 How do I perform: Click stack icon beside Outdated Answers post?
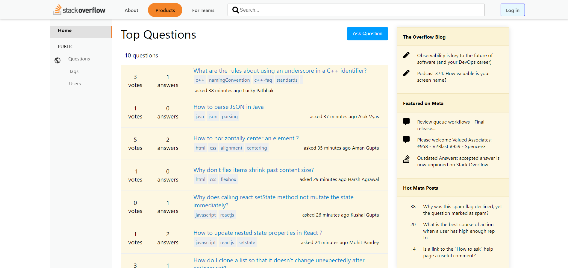coord(406,159)
